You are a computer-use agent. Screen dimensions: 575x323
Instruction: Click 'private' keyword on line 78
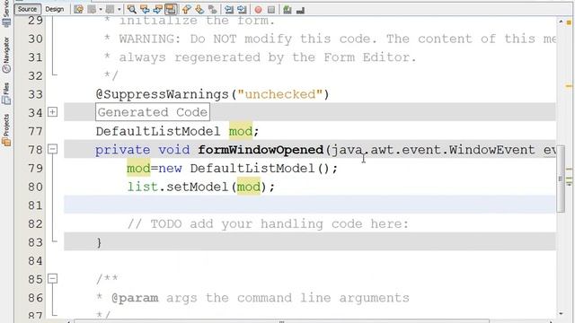click(x=122, y=150)
